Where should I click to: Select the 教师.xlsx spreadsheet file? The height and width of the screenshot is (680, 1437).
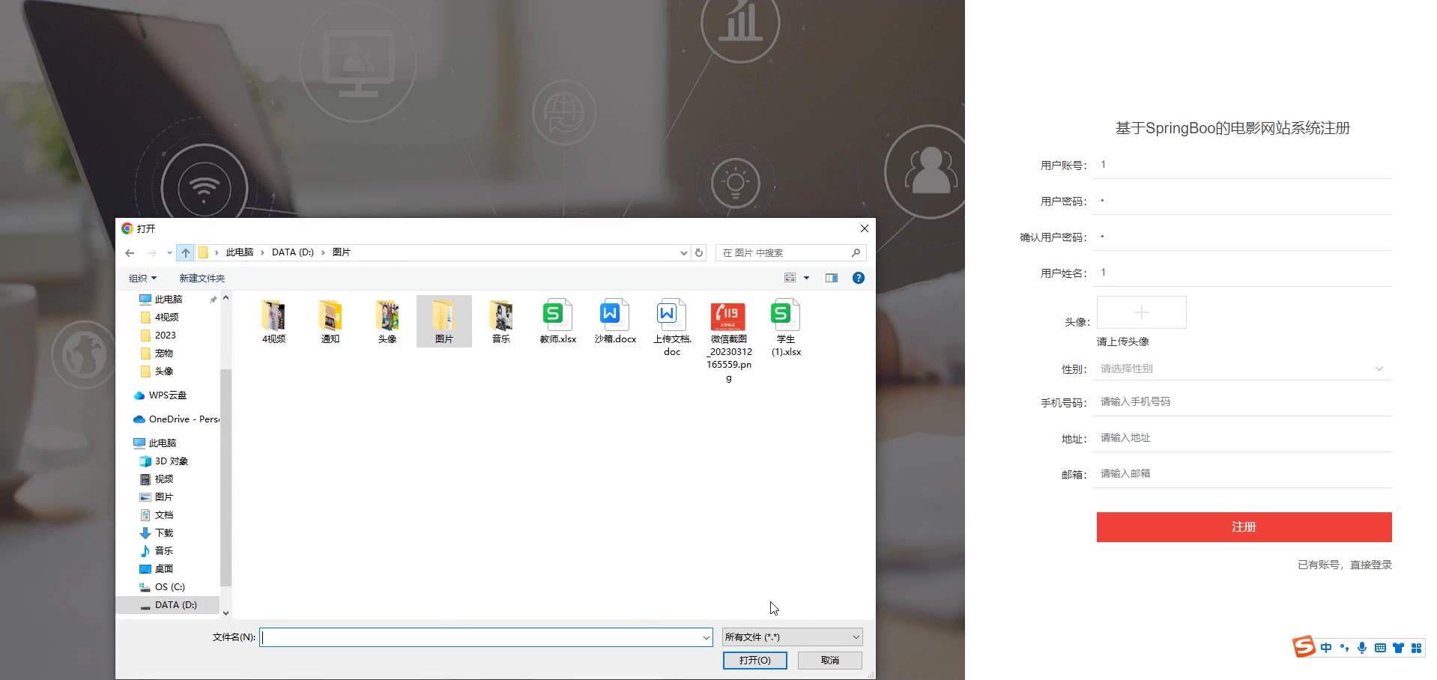(x=558, y=321)
